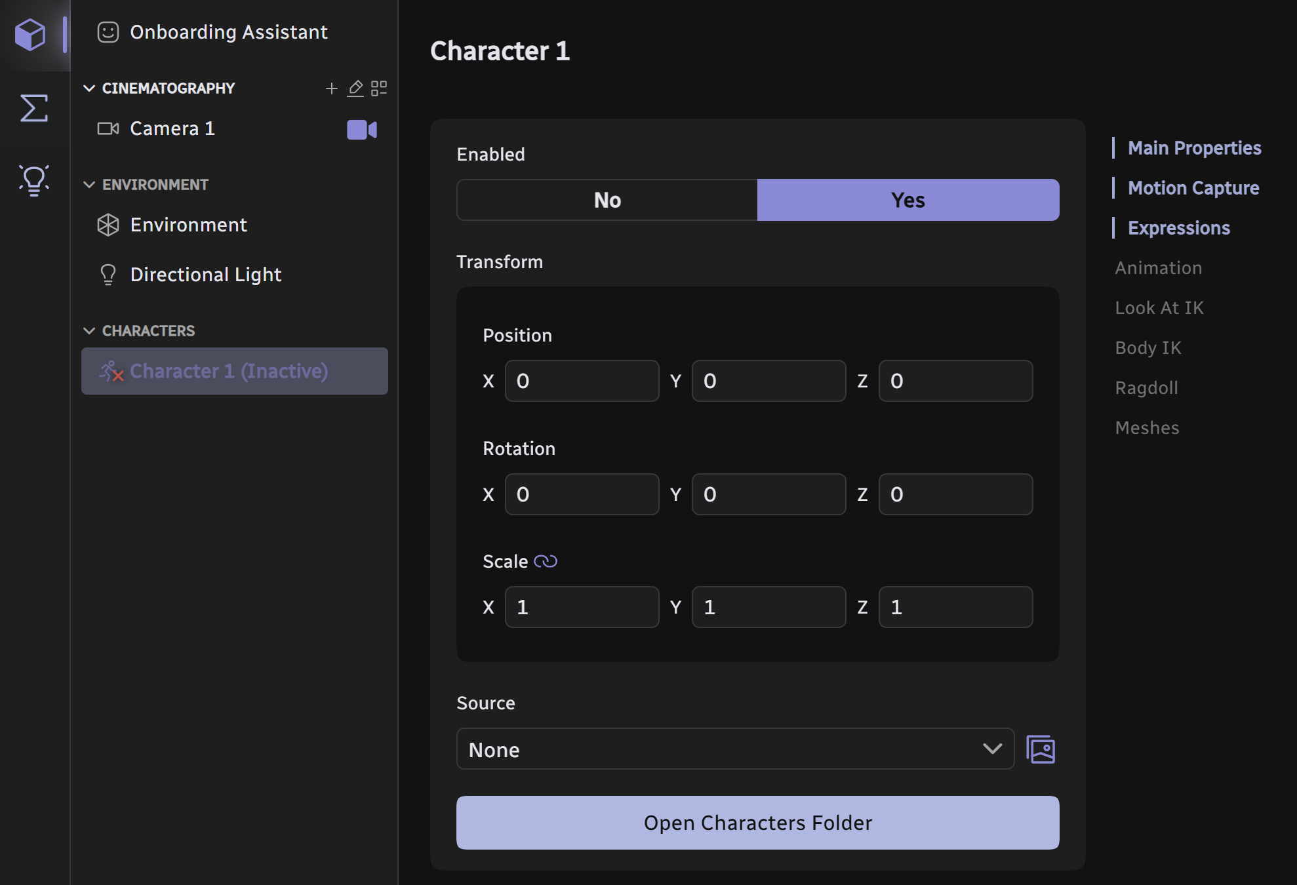Viewport: 1297px width, 885px height.
Task: Set Enabled to No
Action: (607, 200)
